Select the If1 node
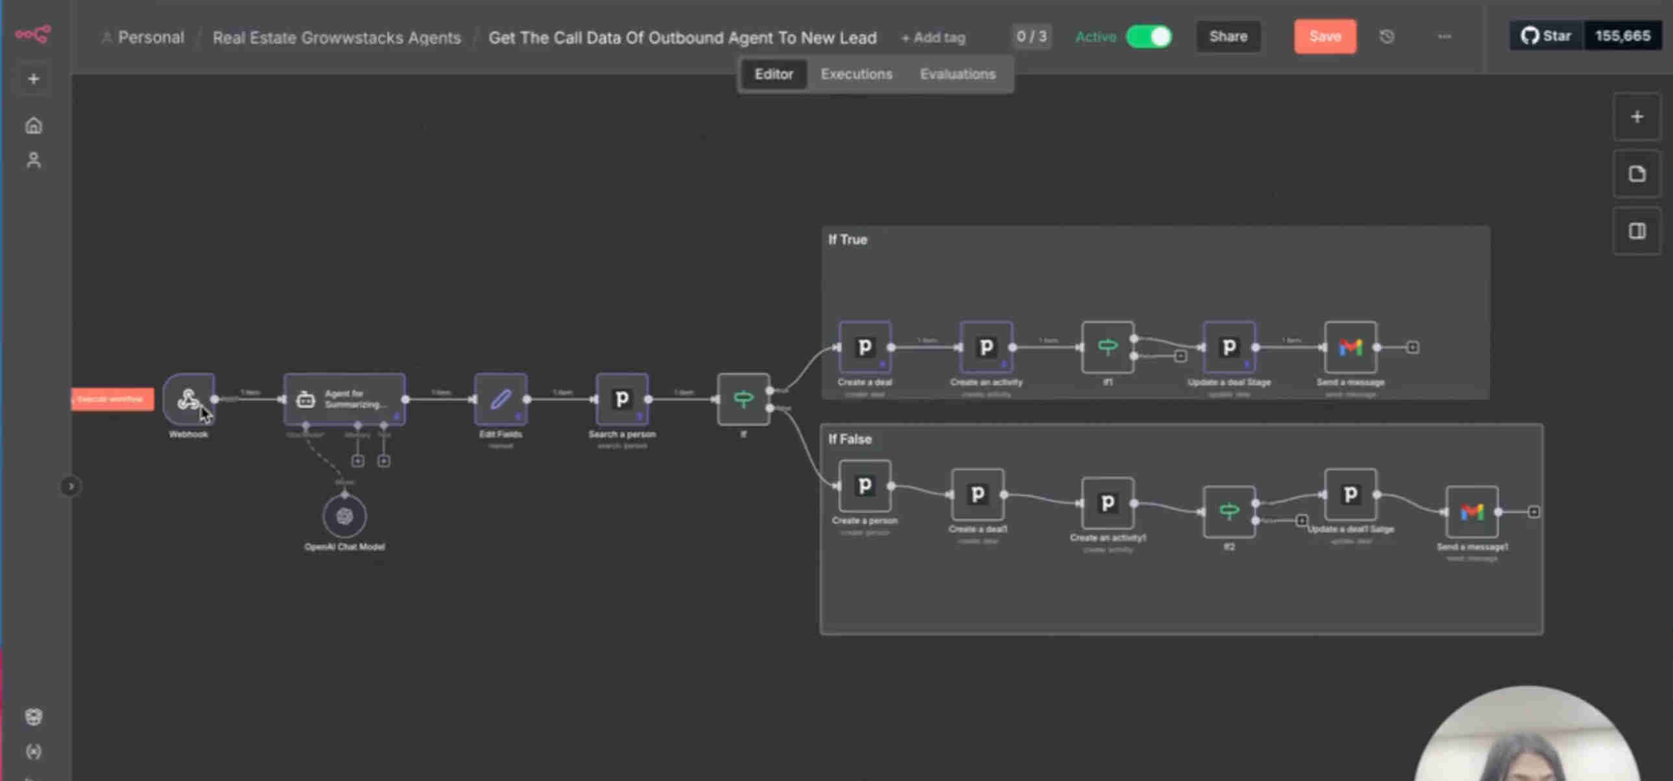 [1107, 347]
